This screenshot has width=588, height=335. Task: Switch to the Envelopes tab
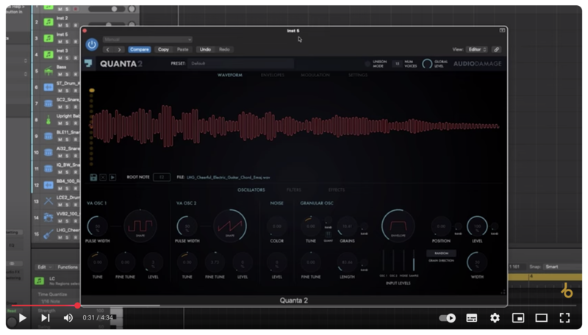(x=273, y=75)
